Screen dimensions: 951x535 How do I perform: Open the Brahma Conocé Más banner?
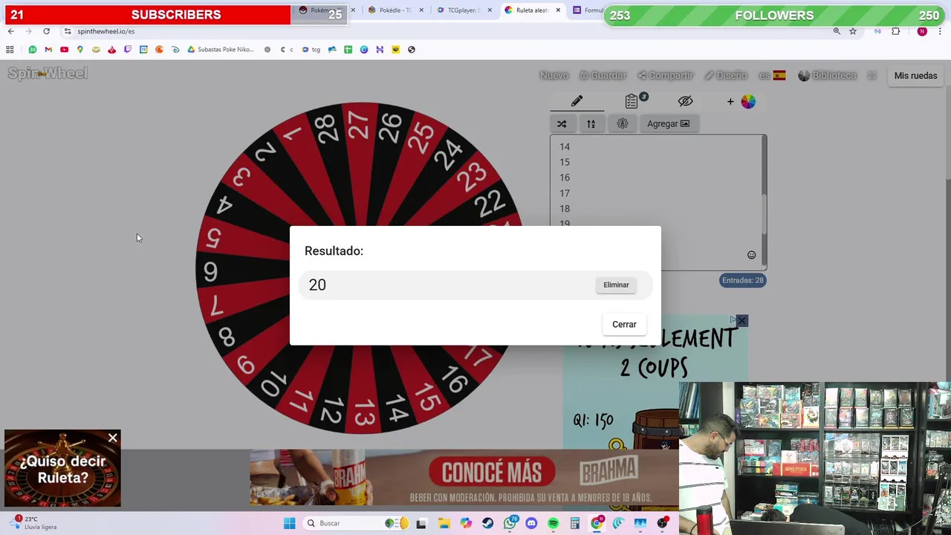click(464, 477)
